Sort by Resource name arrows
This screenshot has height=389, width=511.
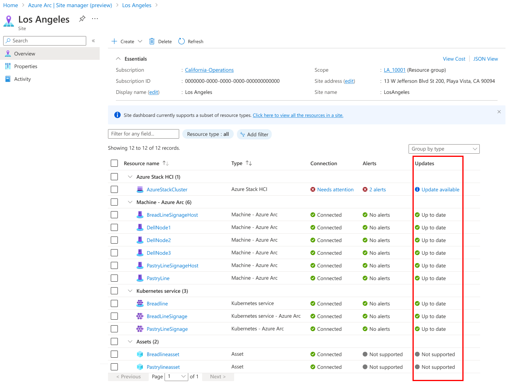(x=166, y=163)
